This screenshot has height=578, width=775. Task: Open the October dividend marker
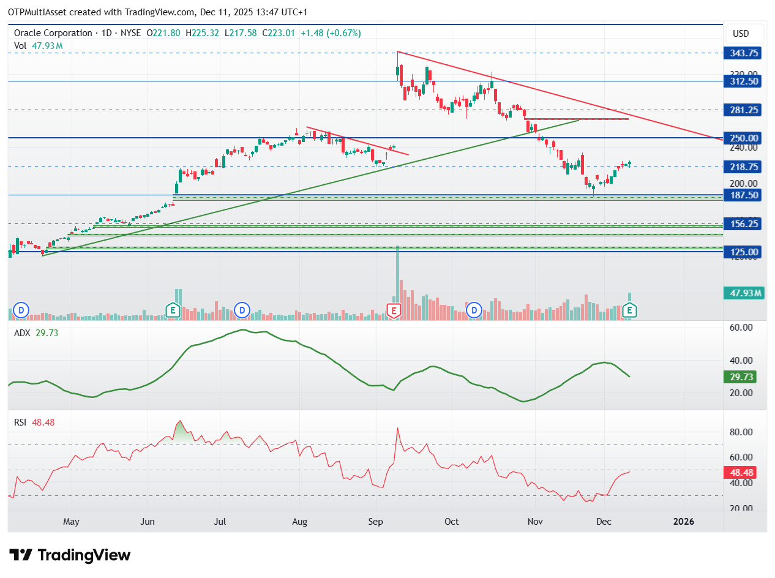tap(473, 310)
